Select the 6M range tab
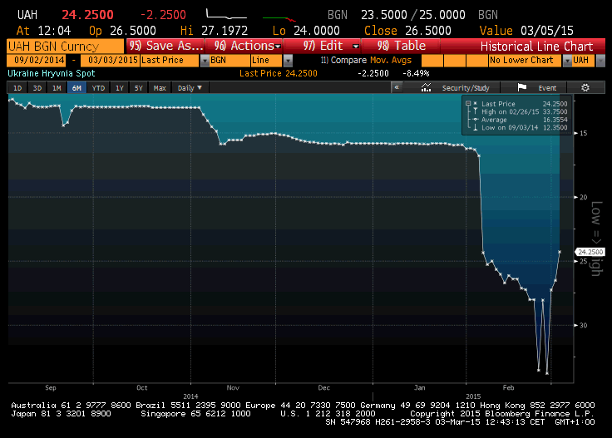Viewport: 612px width, 438px height. click(76, 88)
